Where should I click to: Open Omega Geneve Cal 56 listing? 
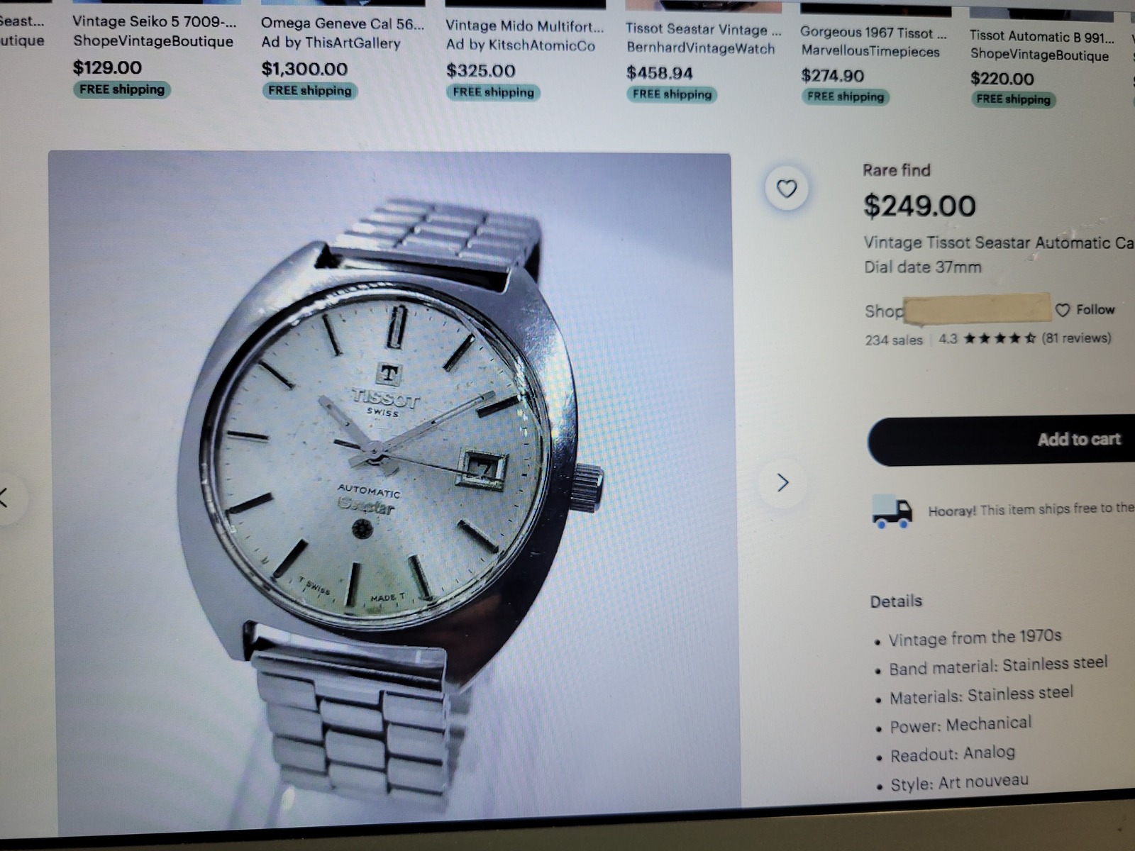[343, 24]
